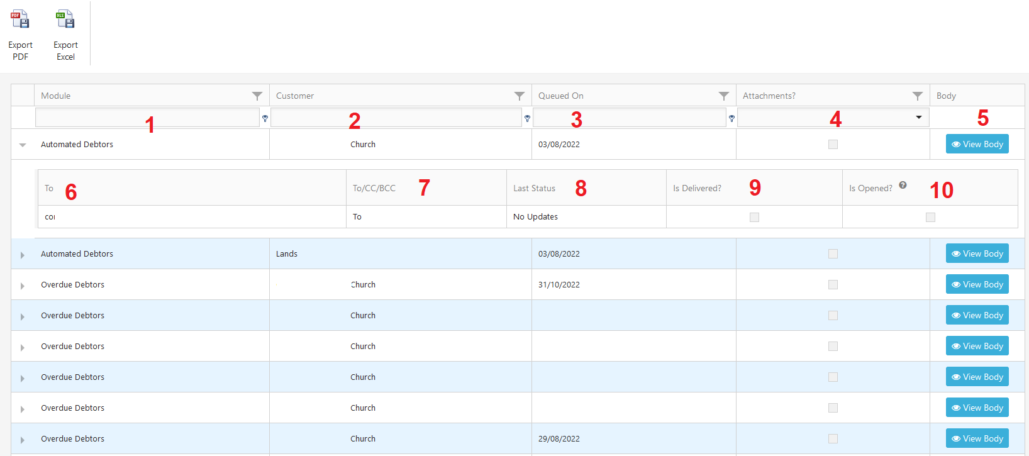Click the help icon next to Is Opened?
Image resolution: width=1029 pixels, height=456 pixels.
coord(903,185)
